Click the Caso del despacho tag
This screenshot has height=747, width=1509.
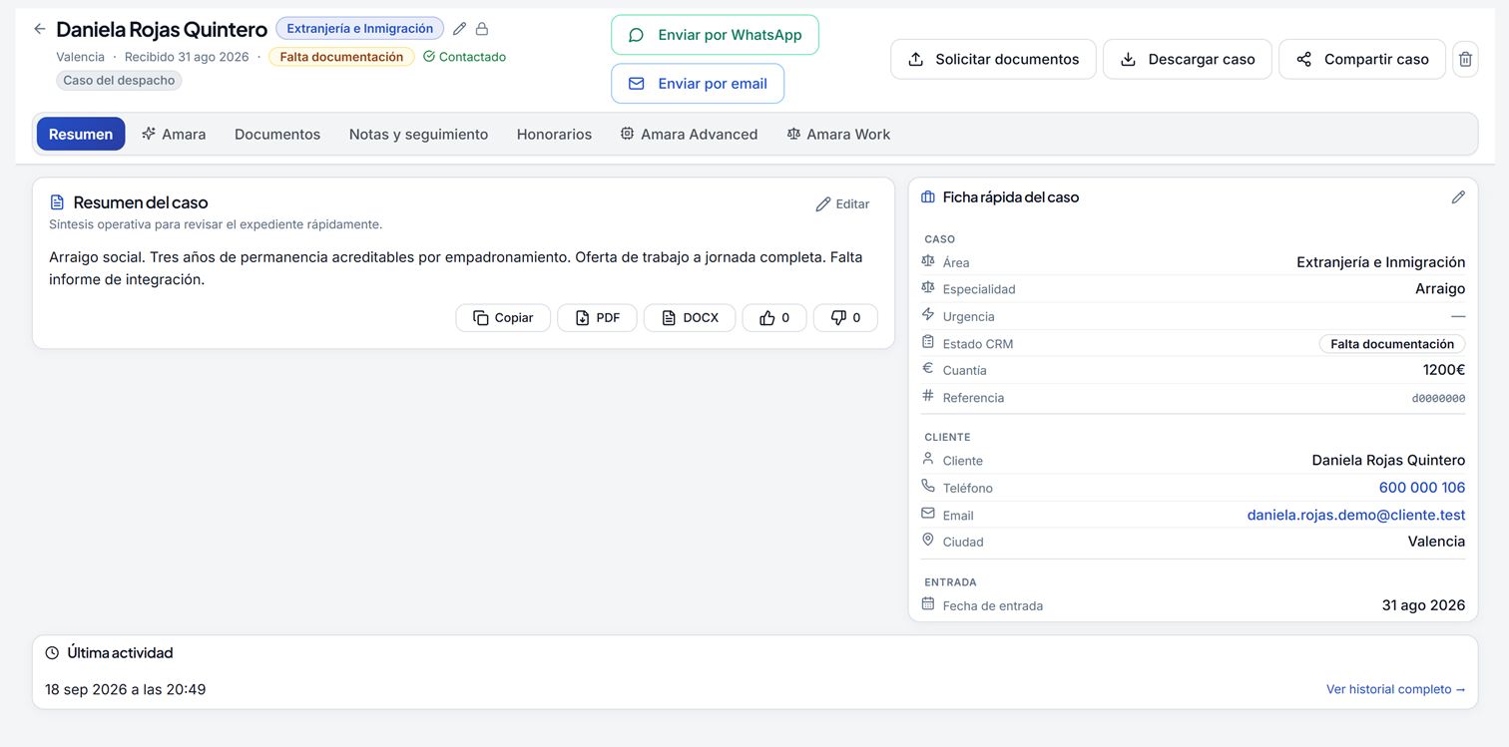[119, 80]
